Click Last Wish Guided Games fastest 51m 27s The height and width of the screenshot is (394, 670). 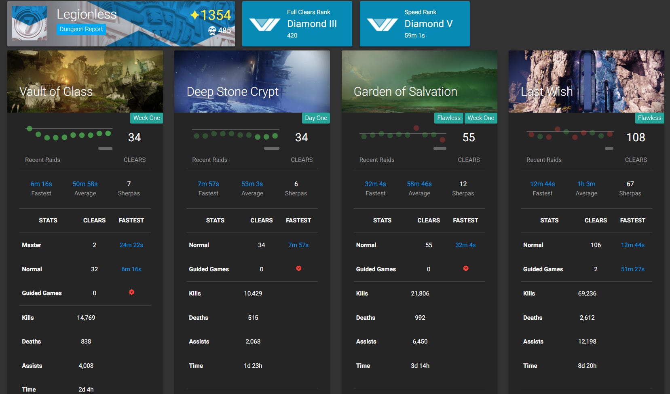point(633,269)
